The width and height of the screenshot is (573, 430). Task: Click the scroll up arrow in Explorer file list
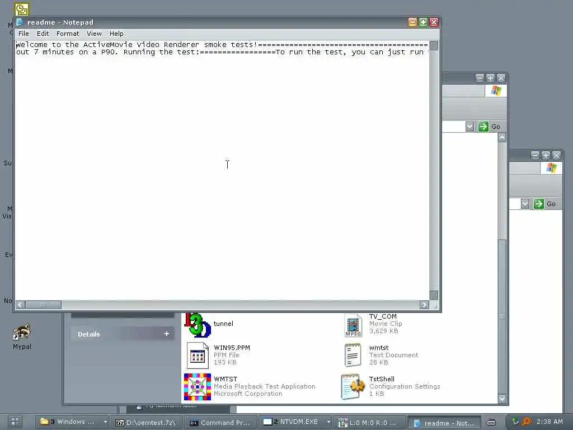(502, 138)
